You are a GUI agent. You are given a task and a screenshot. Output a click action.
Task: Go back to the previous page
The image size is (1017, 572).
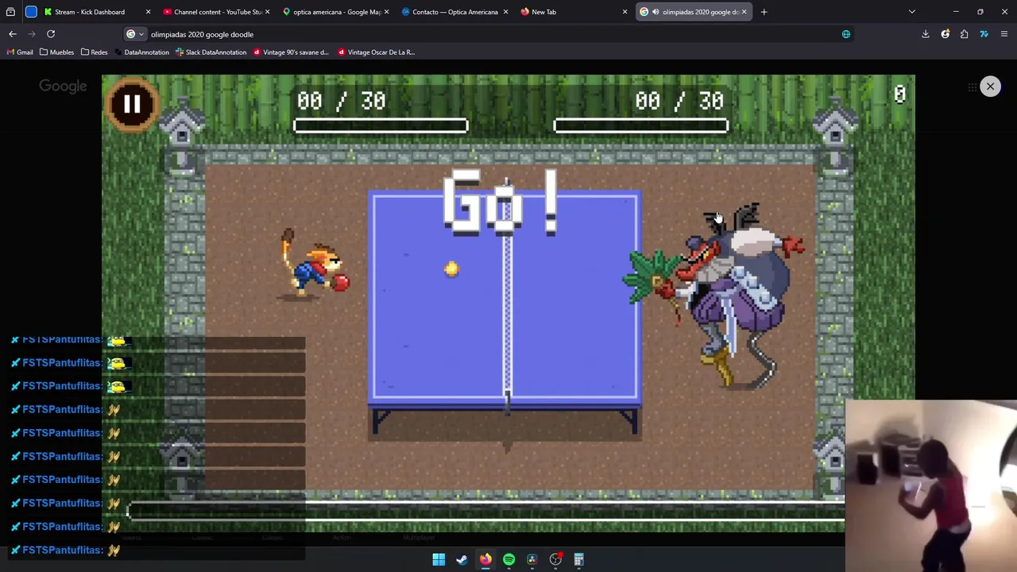pos(13,34)
